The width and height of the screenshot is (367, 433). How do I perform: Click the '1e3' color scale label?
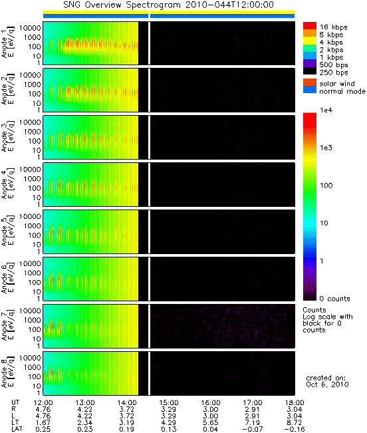[326, 148]
